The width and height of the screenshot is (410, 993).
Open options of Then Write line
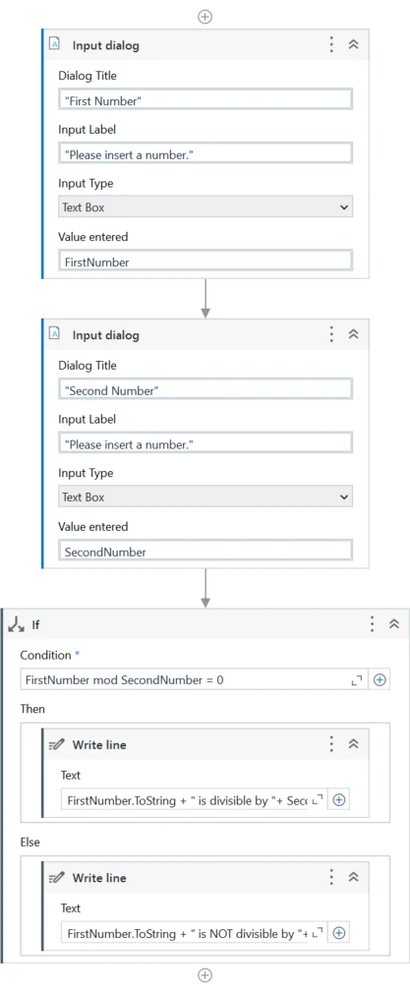[x=330, y=744]
